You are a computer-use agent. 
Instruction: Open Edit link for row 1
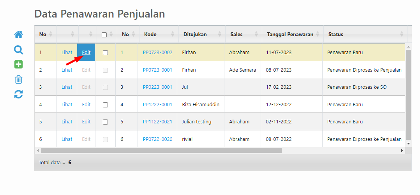click(x=86, y=53)
